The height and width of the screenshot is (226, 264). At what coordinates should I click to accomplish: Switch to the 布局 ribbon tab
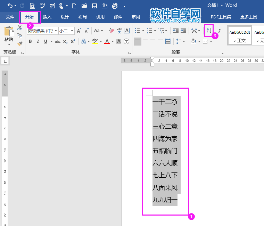click(83, 17)
